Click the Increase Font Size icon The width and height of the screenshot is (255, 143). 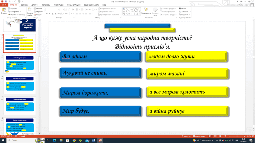66,10
